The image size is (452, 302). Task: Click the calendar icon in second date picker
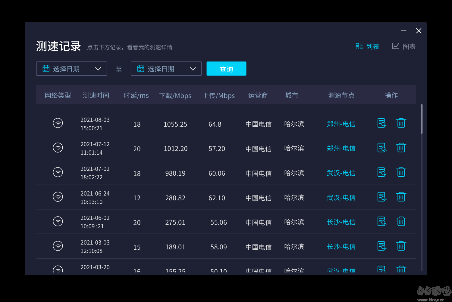[140, 69]
